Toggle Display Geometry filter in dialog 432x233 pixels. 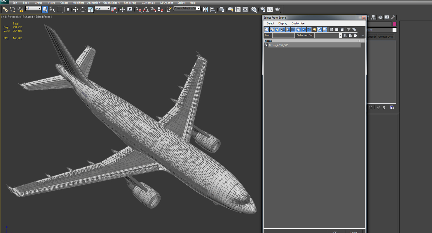(267, 29)
